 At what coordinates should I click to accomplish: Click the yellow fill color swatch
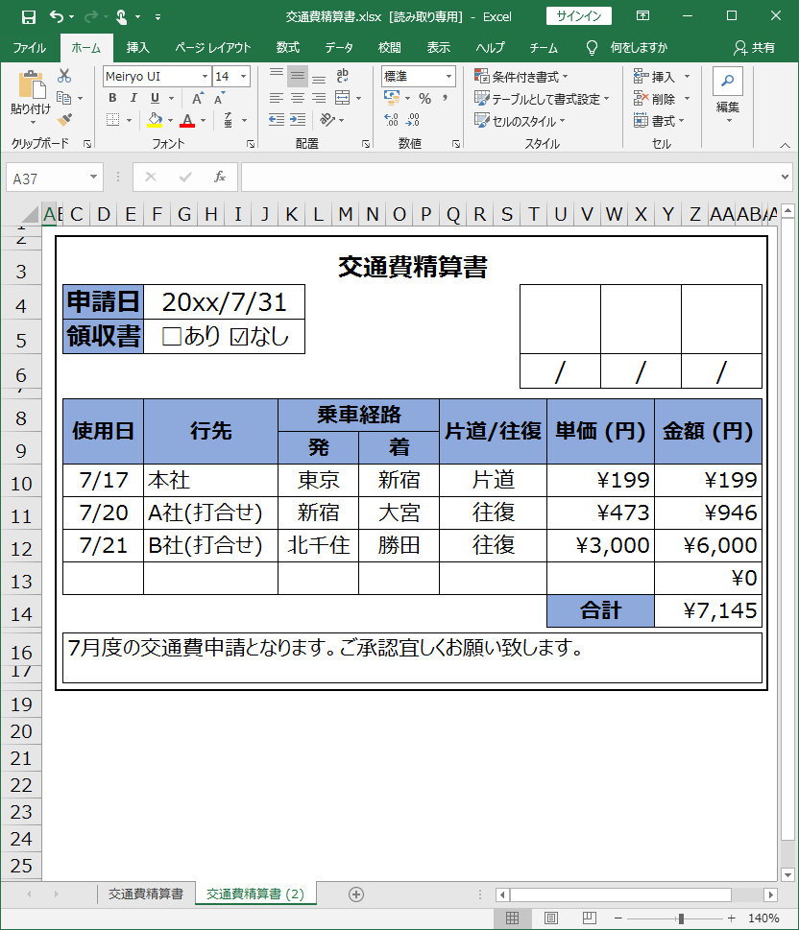[155, 120]
